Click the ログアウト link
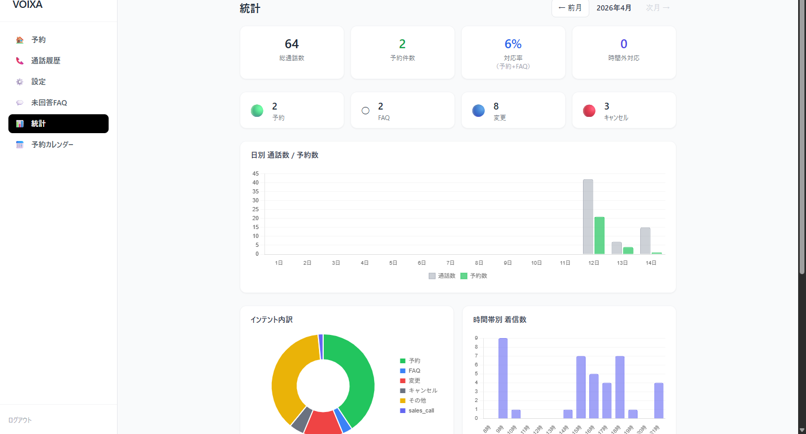The width and height of the screenshot is (806, 434). pyautogui.click(x=20, y=420)
